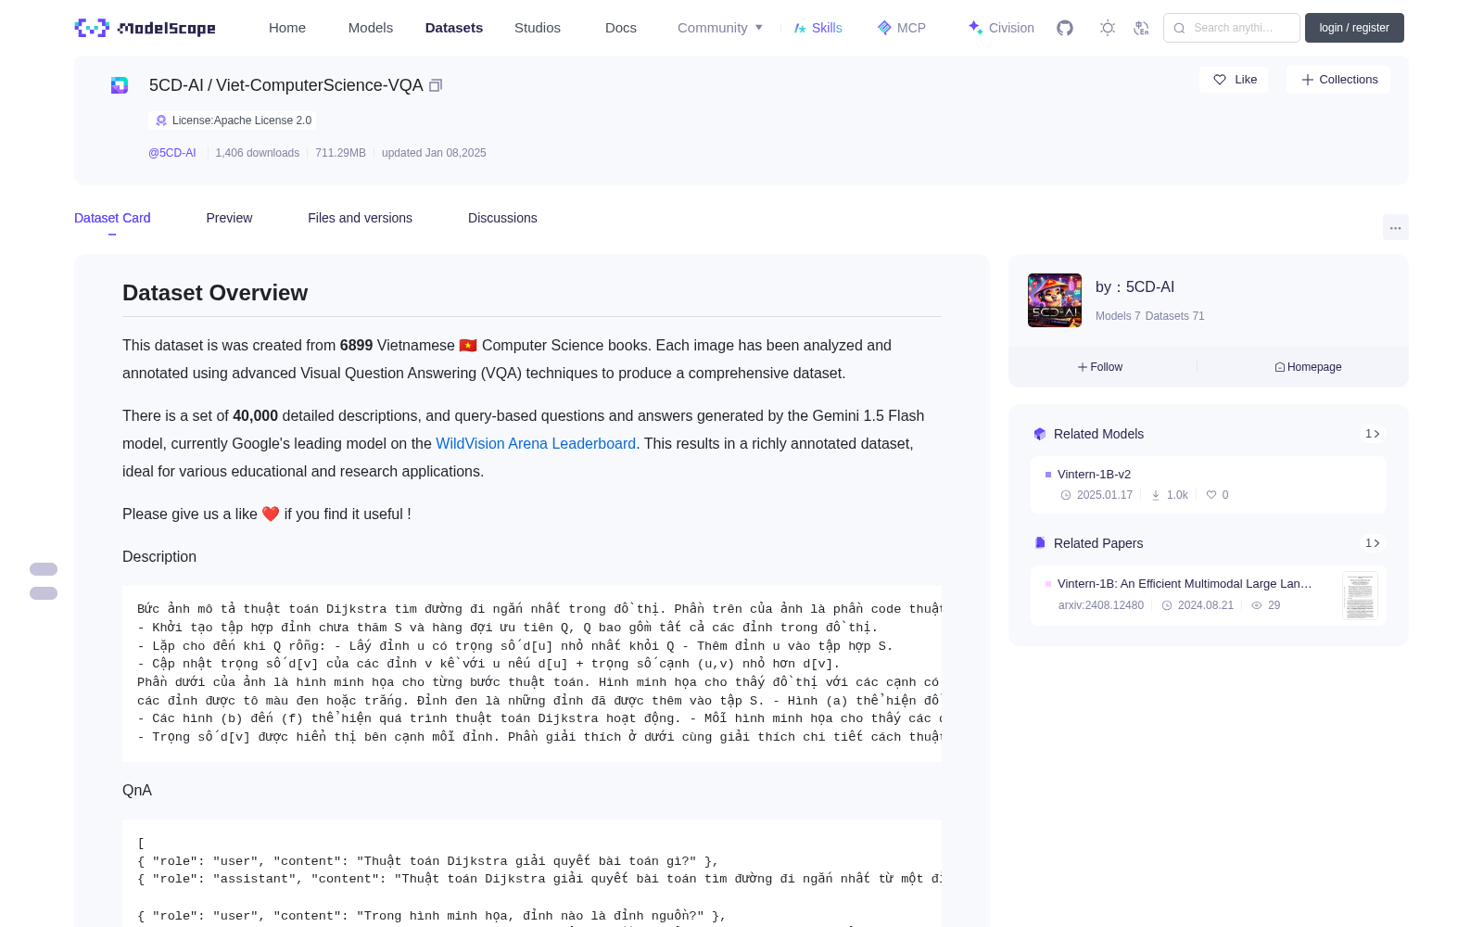Click the search magnifier icon
The image size is (1483, 927).
[1179, 28]
